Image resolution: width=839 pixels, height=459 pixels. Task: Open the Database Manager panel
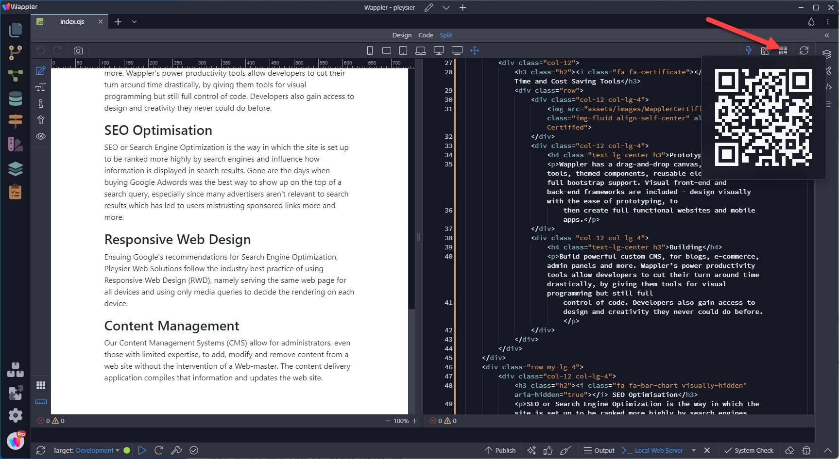coord(16,98)
